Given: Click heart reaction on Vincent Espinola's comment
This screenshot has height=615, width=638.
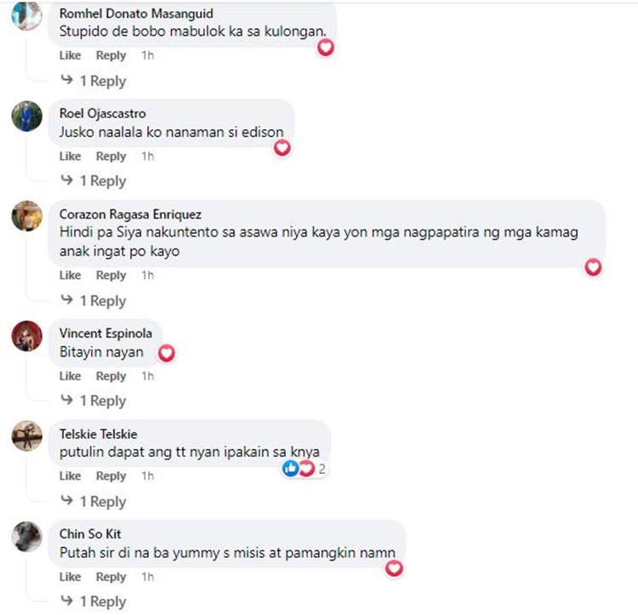Looking at the screenshot, I should click(x=167, y=353).
